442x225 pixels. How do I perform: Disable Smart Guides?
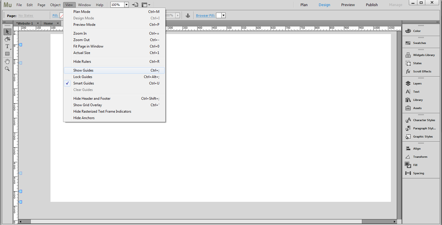tap(83, 83)
